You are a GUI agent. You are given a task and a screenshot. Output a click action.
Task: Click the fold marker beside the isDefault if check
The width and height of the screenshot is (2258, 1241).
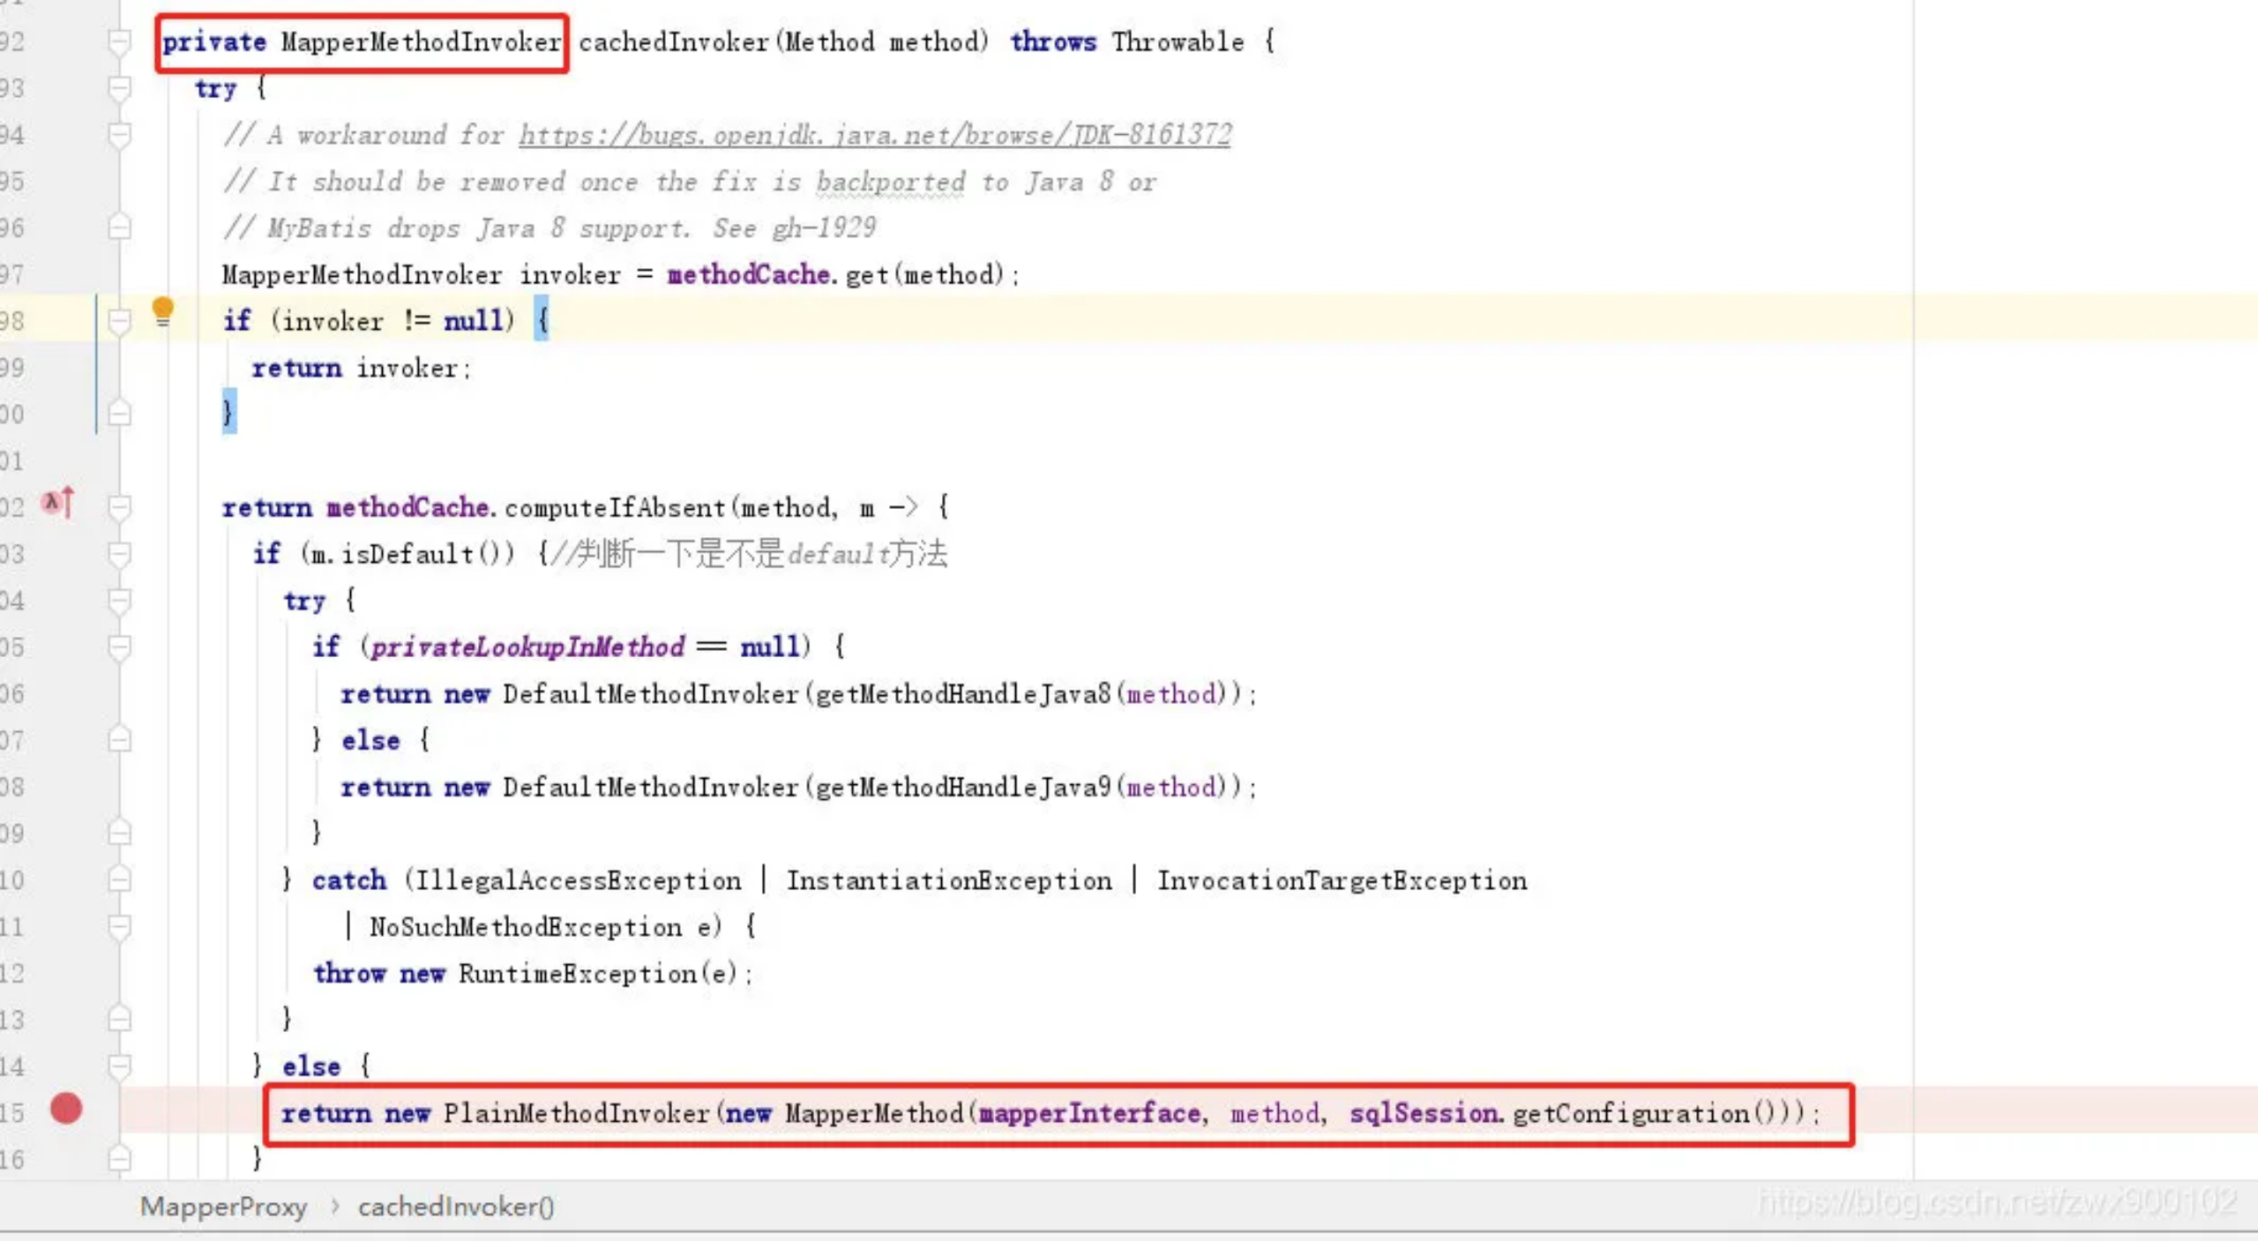click(x=121, y=553)
